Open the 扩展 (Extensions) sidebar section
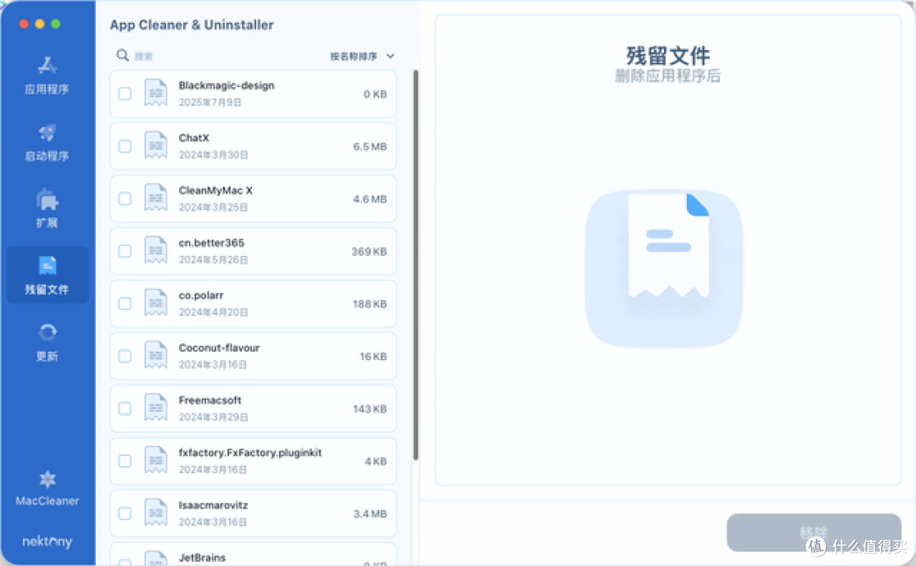Viewport: 916px width, 566px height. (47, 209)
